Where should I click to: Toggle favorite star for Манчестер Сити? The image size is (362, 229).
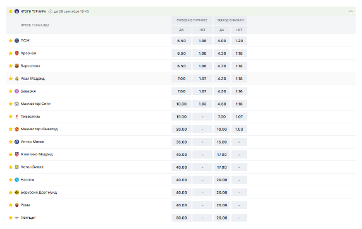11,104
